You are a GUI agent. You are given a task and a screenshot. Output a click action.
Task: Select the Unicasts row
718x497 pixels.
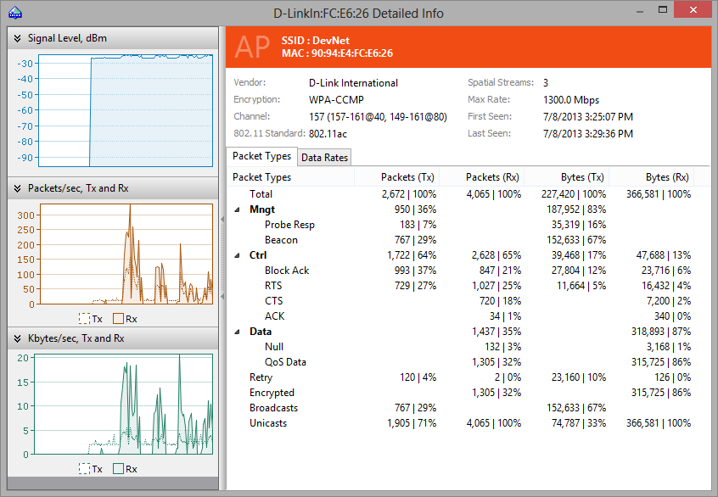[x=468, y=423]
